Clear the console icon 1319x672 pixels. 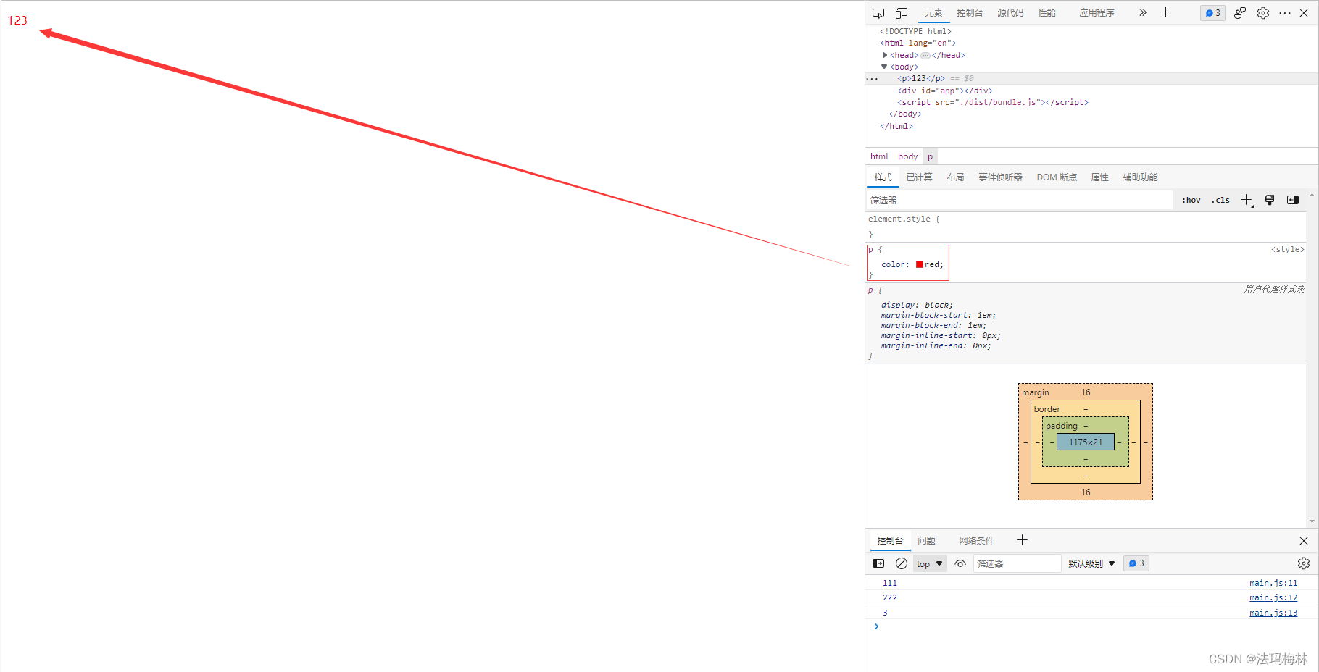click(902, 563)
